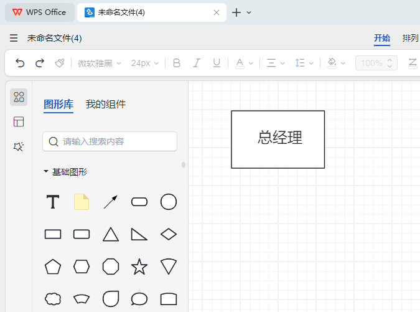Image resolution: width=420 pixels, height=312 pixels.
Task: Open the line spacing dropdown arrow
Action: 311,64
